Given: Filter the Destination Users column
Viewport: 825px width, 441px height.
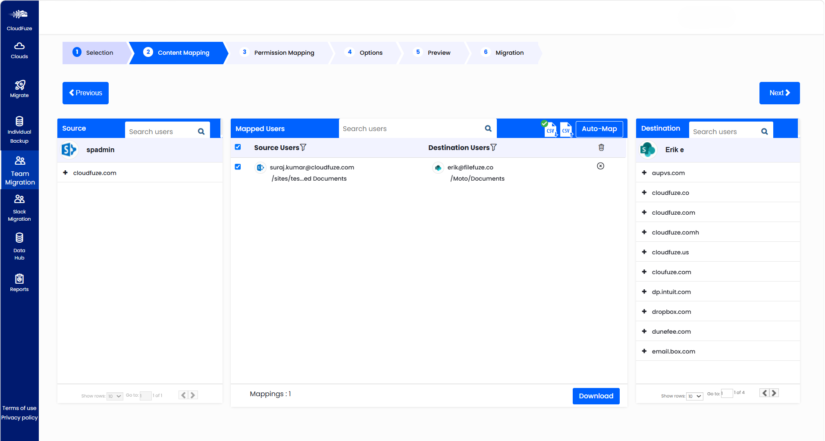Looking at the screenshot, I should [x=494, y=147].
